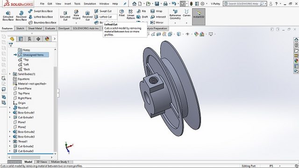
Task: Select the Wrap tool
Action: click(x=156, y=11)
